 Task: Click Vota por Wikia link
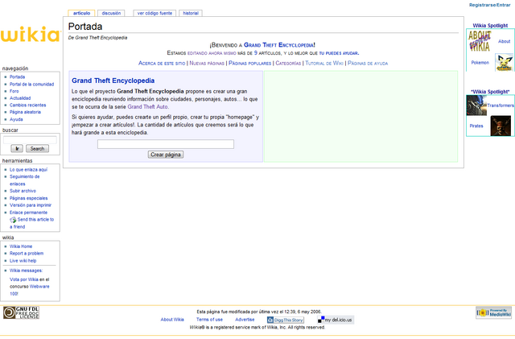pos(24,279)
